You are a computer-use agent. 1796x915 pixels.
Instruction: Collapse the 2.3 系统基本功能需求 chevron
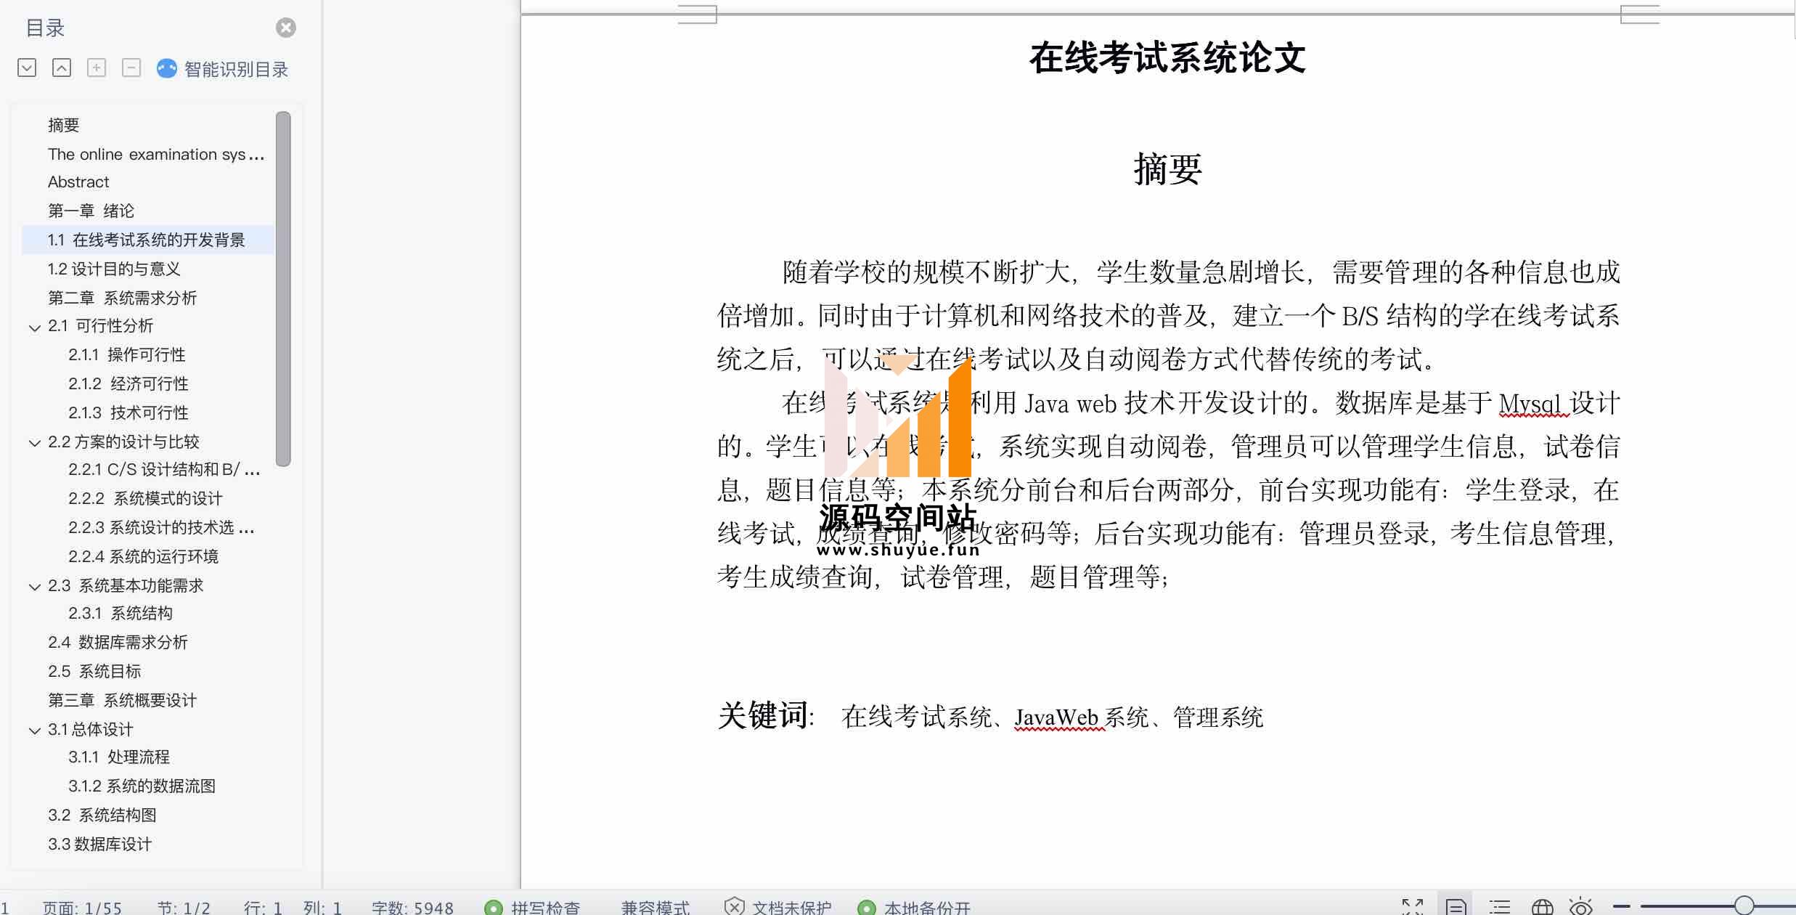pyautogui.click(x=34, y=587)
